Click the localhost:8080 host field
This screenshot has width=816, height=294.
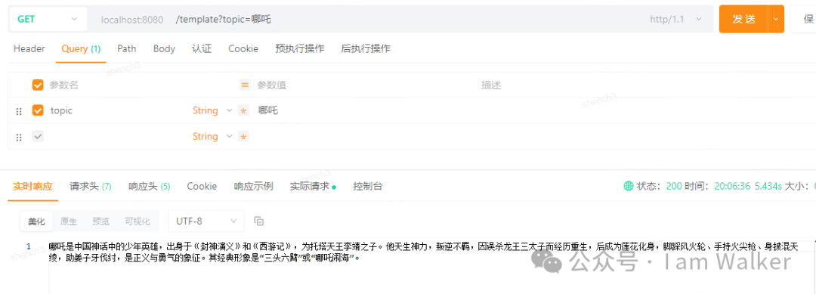click(132, 20)
